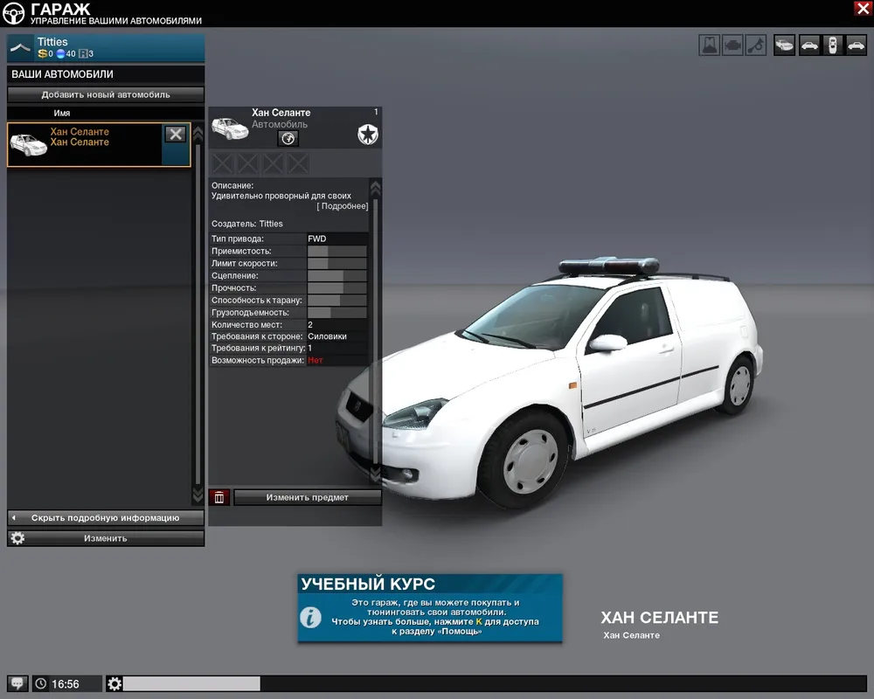The height and width of the screenshot is (699, 874).
Task: Collapse details via Скрыть подробную информацию
Action: (x=106, y=518)
